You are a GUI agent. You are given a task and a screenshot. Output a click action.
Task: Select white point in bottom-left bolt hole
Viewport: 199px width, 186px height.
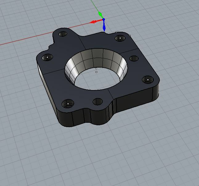pos(68,104)
